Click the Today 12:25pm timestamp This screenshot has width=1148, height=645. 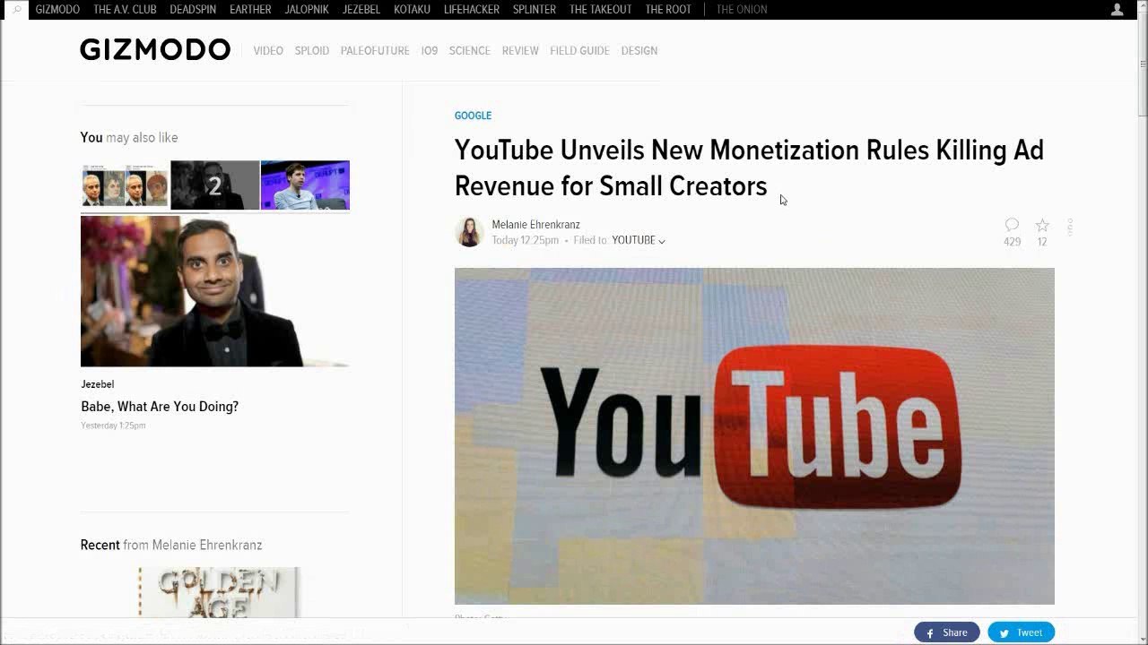(x=525, y=240)
